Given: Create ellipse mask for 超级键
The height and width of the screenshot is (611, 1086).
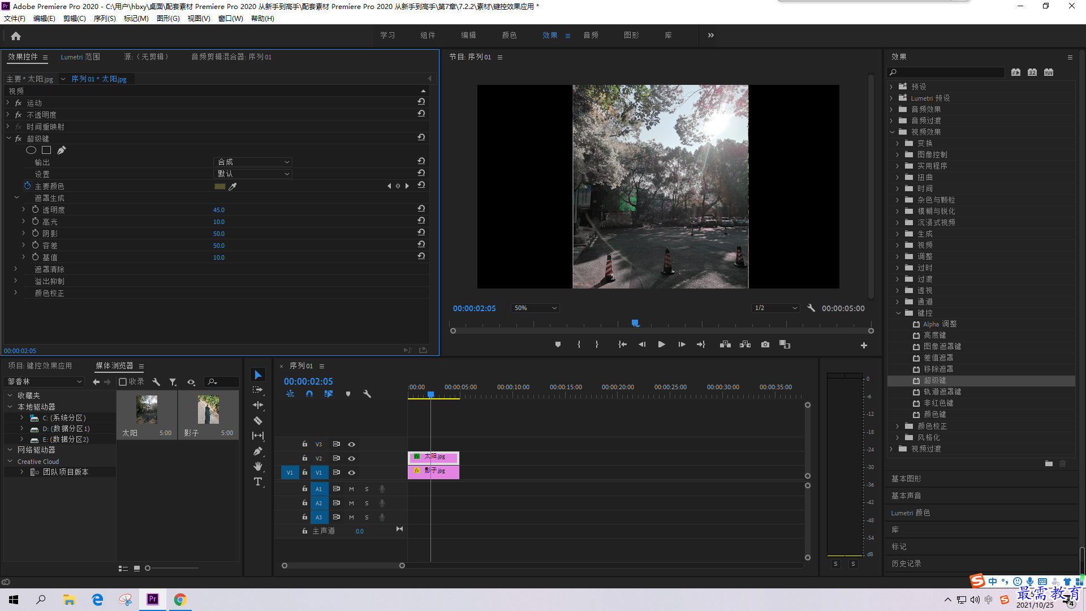Looking at the screenshot, I should point(31,150).
